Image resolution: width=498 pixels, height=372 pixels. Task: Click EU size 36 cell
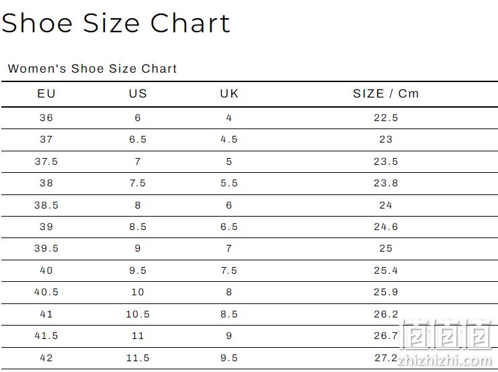point(46,118)
